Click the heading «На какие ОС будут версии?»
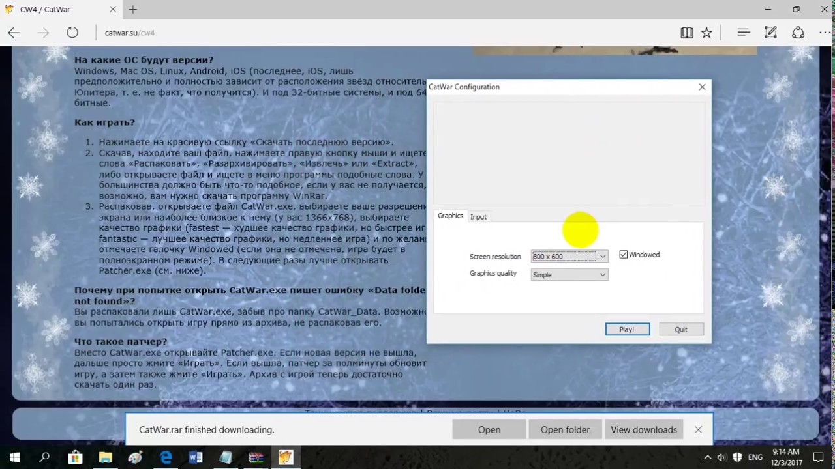 coord(144,60)
